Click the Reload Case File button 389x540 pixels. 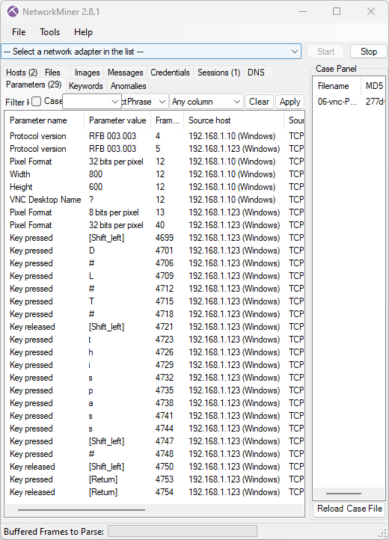[349, 509]
